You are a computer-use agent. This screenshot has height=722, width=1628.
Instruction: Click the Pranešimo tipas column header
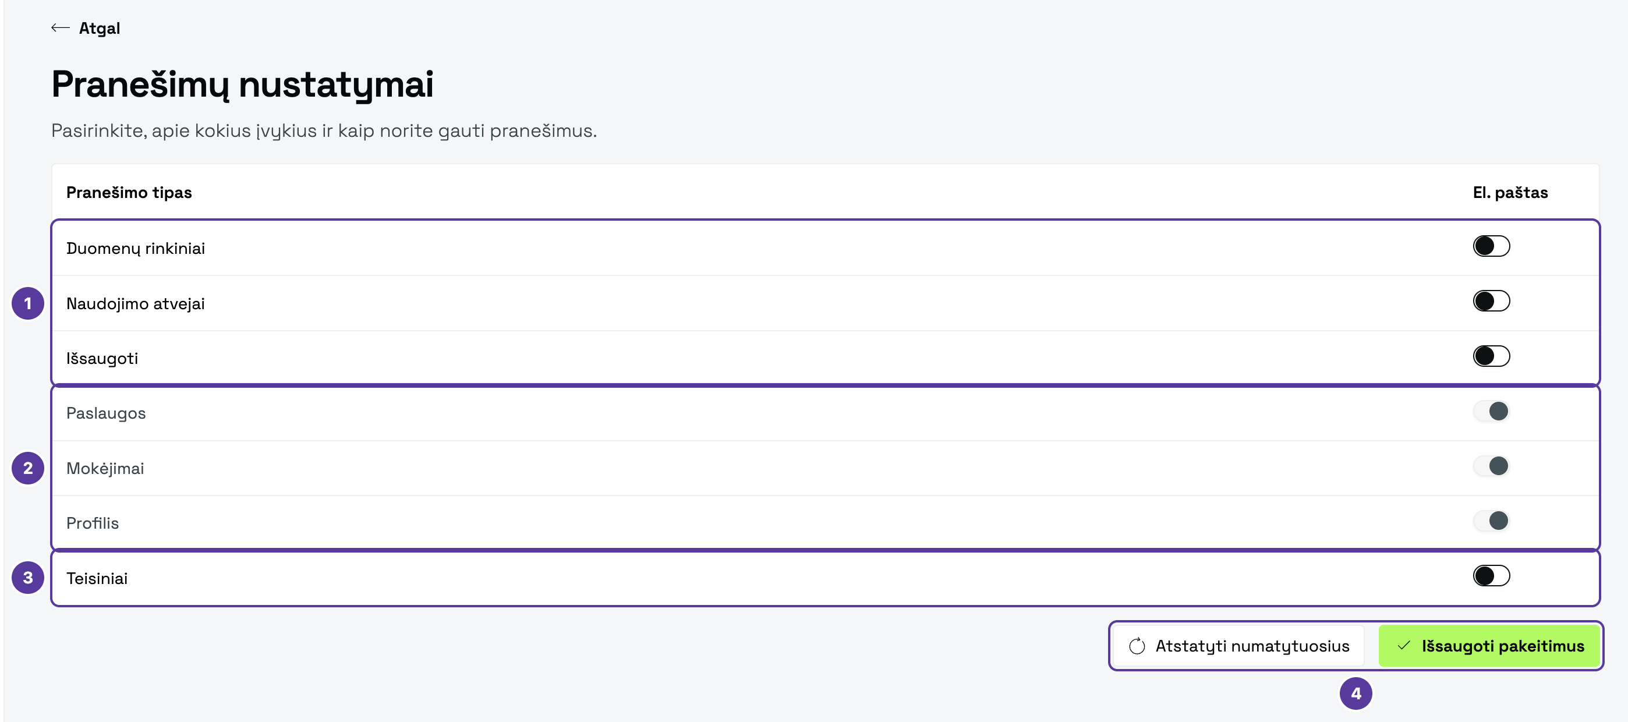click(x=129, y=192)
